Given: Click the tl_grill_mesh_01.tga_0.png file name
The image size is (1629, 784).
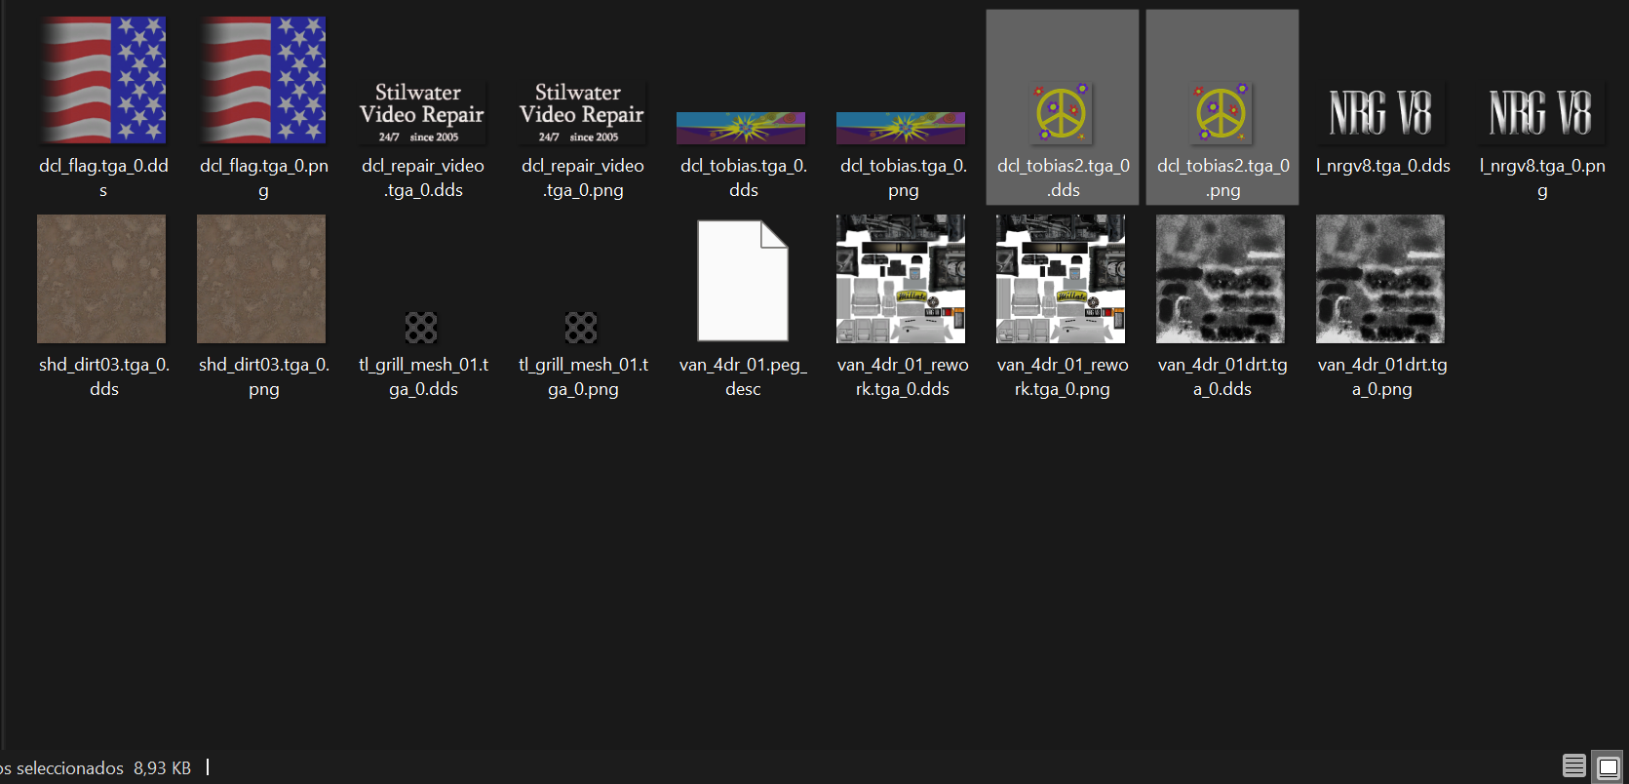Looking at the screenshot, I should coord(583,376).
